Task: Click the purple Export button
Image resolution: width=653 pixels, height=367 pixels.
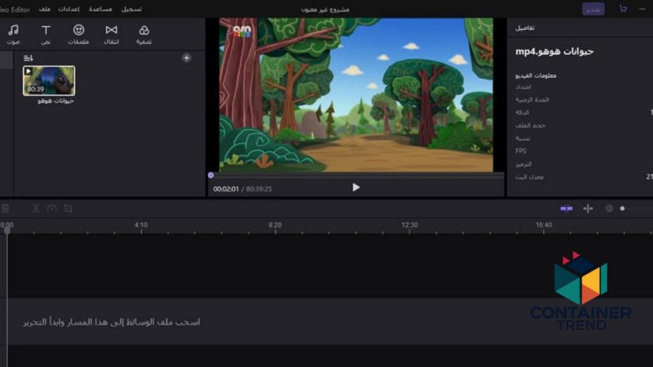Action: pos(593,9)
